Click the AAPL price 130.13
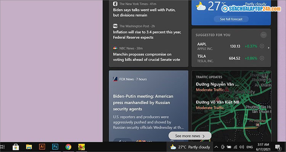 (235, 46)
